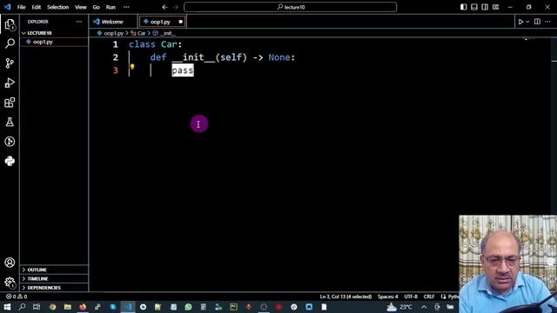Open the Selection menu
557x313 pixels.
58,7
